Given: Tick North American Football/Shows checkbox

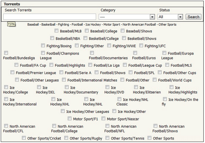Looking at the screenshot, I should pyautogui.click(x=156, y=126).
